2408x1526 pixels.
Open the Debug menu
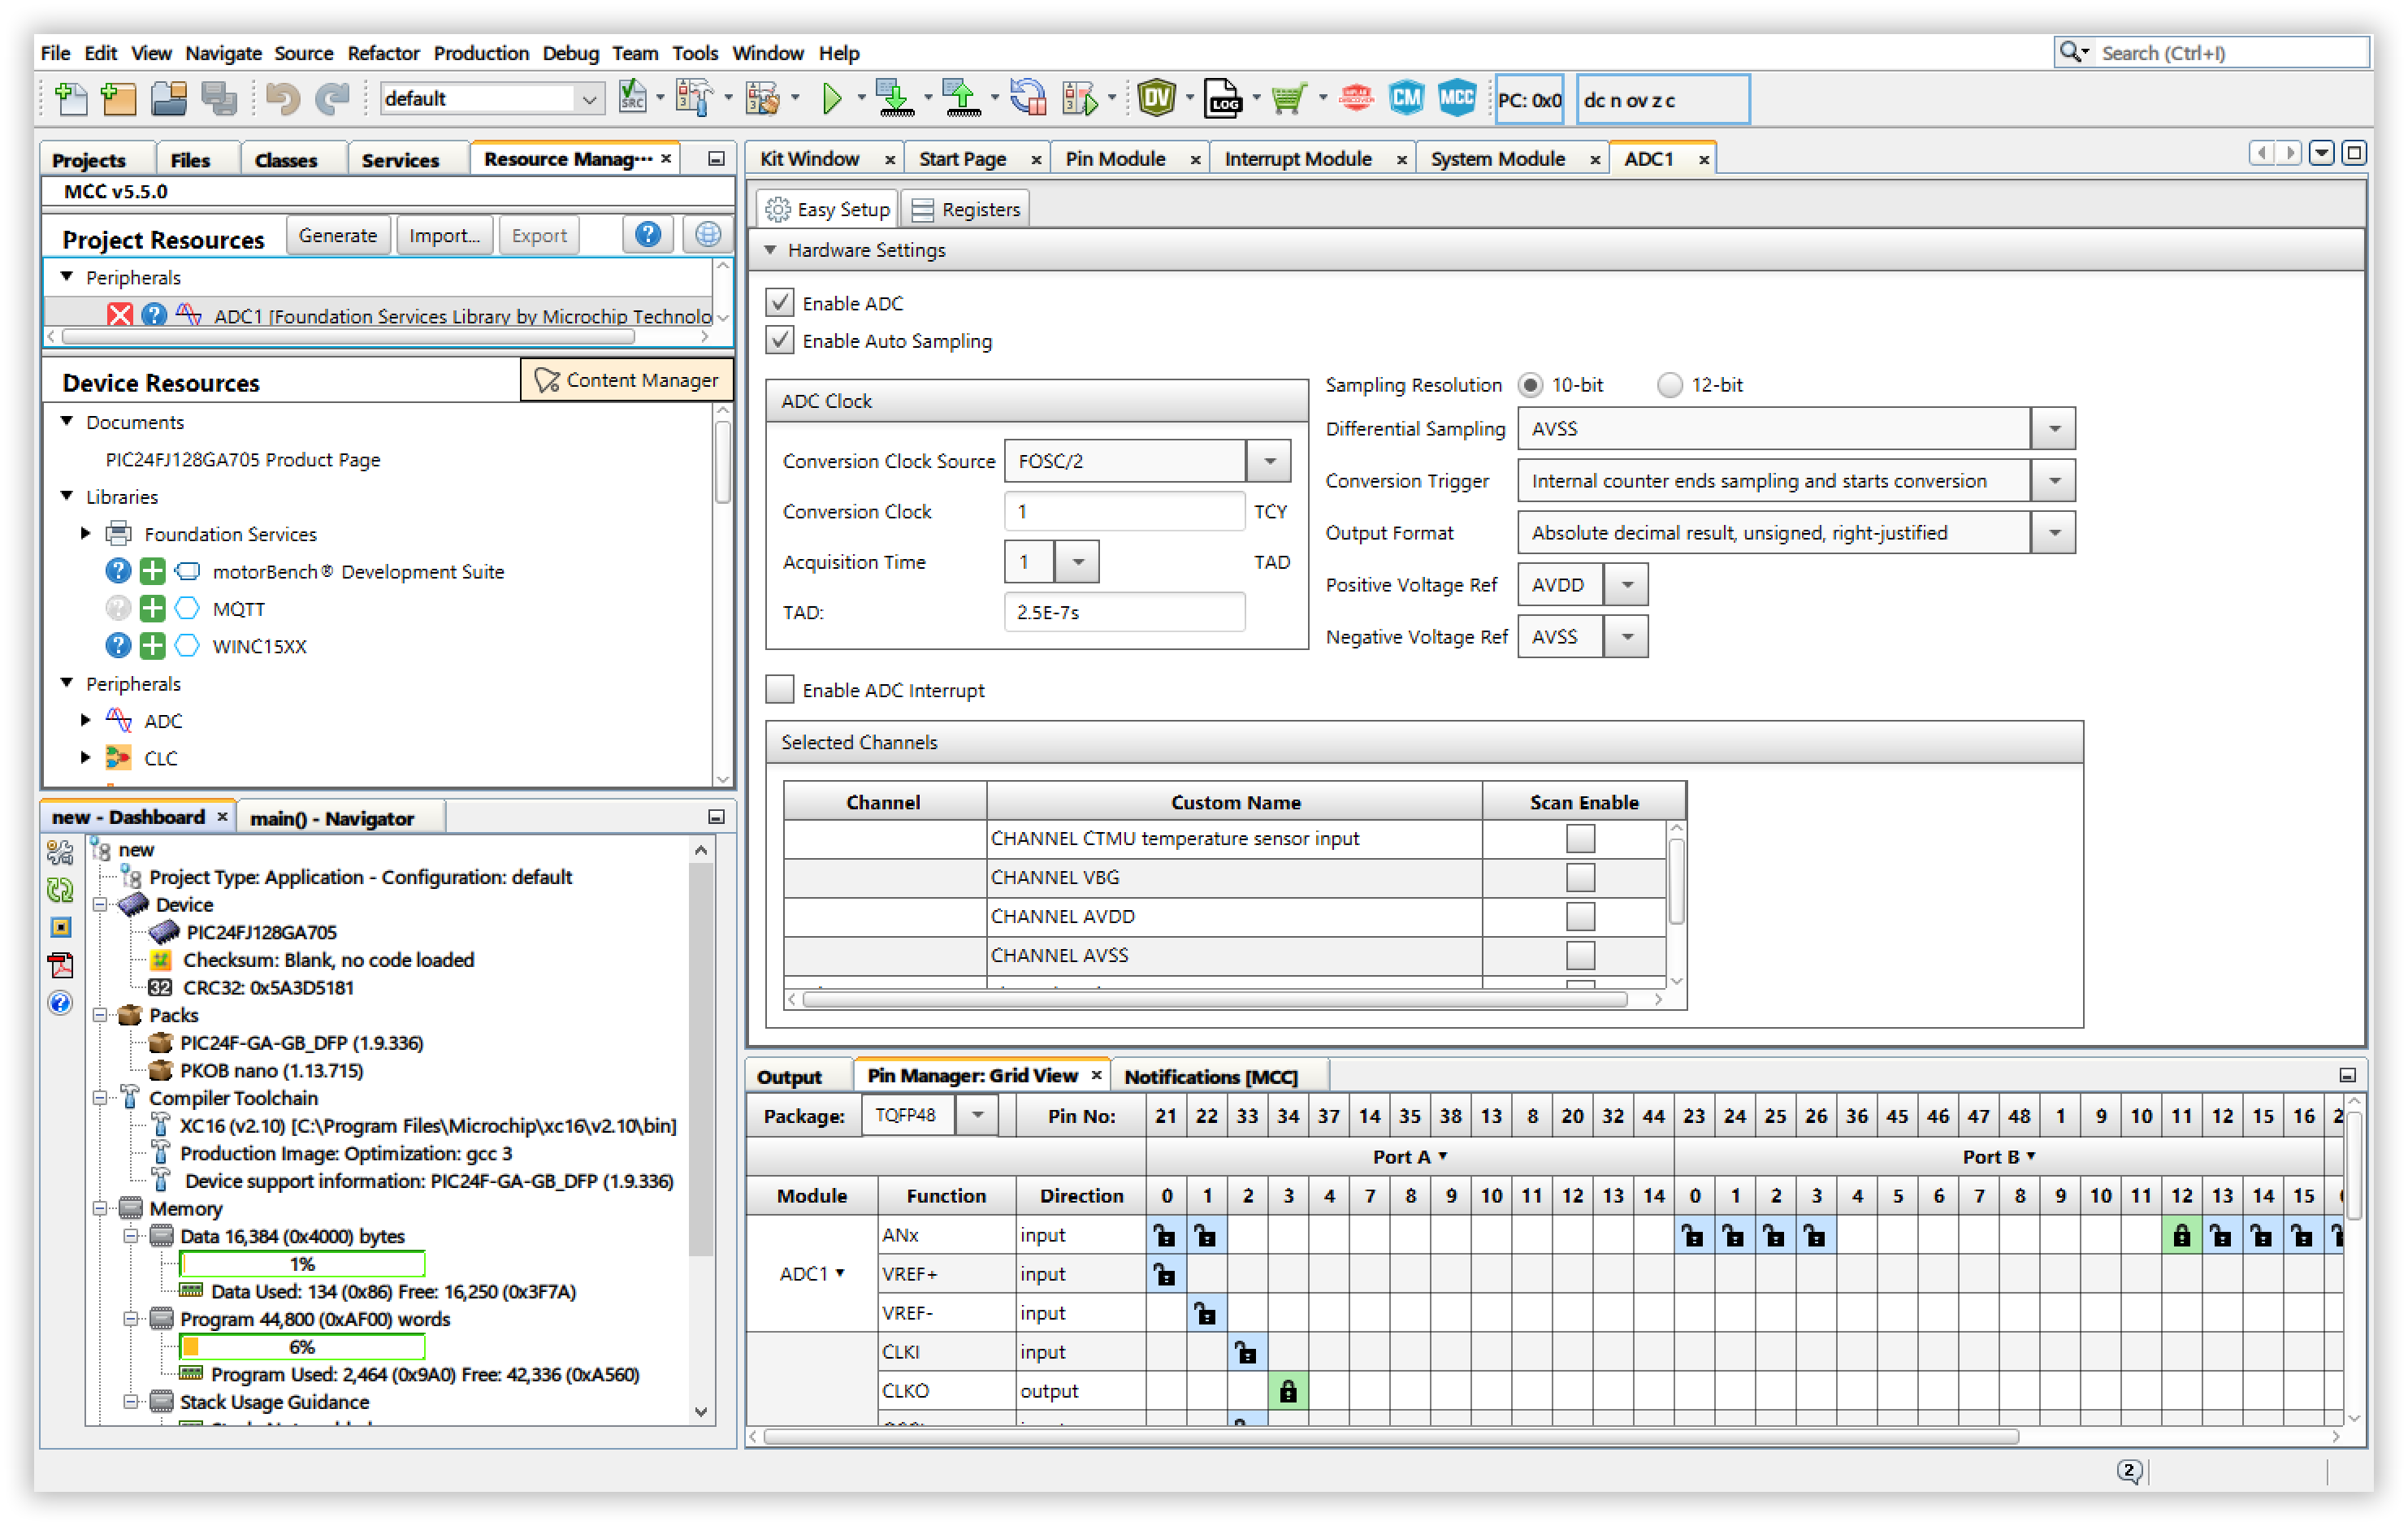pos(570,53)
